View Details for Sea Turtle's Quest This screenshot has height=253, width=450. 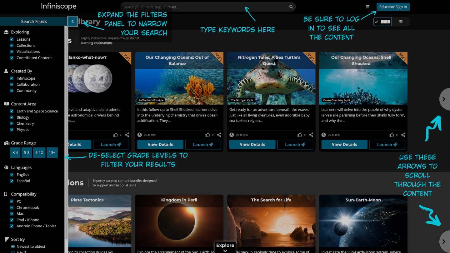click(x=252, y=145)
